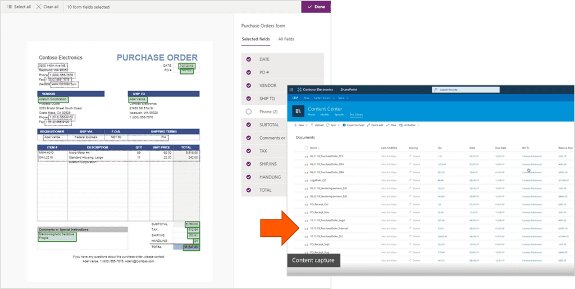The width and height of the screenshot is (575, 289).
Task: Click the Quick edit command
Action: pos(375,125)
